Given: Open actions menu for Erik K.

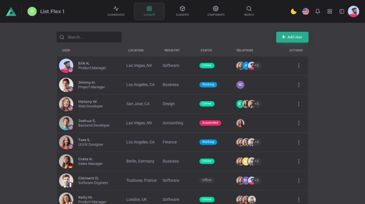Looking at the screenshot, I should [299, 65].
